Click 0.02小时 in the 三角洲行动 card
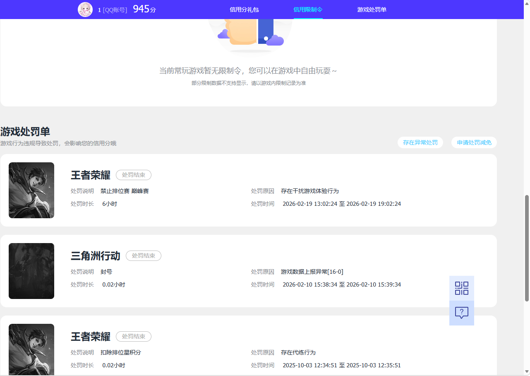The width and height of the screenshot is (530, 376). pos(114,285)
